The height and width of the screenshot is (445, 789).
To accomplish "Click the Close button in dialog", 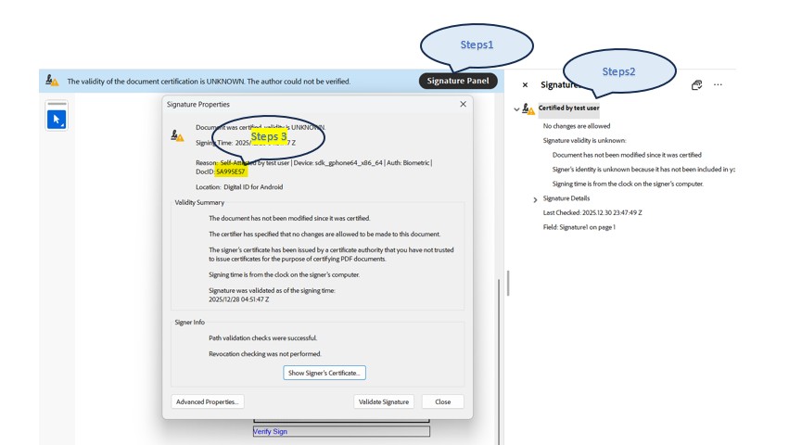I will (443, 401).
